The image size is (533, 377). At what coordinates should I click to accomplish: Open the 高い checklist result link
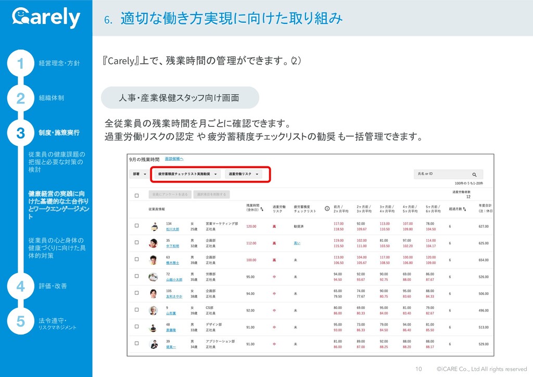click(297, 243)
